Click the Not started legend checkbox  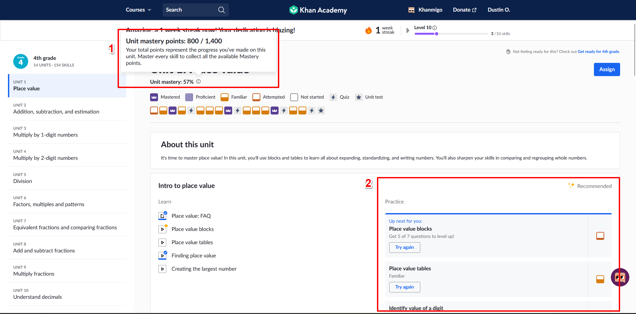click(294, 97)
